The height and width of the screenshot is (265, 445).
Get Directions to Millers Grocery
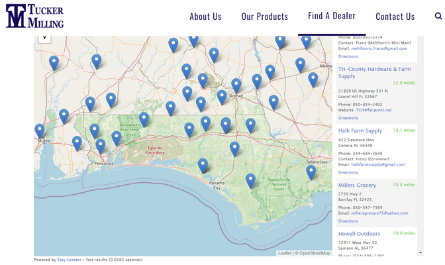[x=348, y=221]
